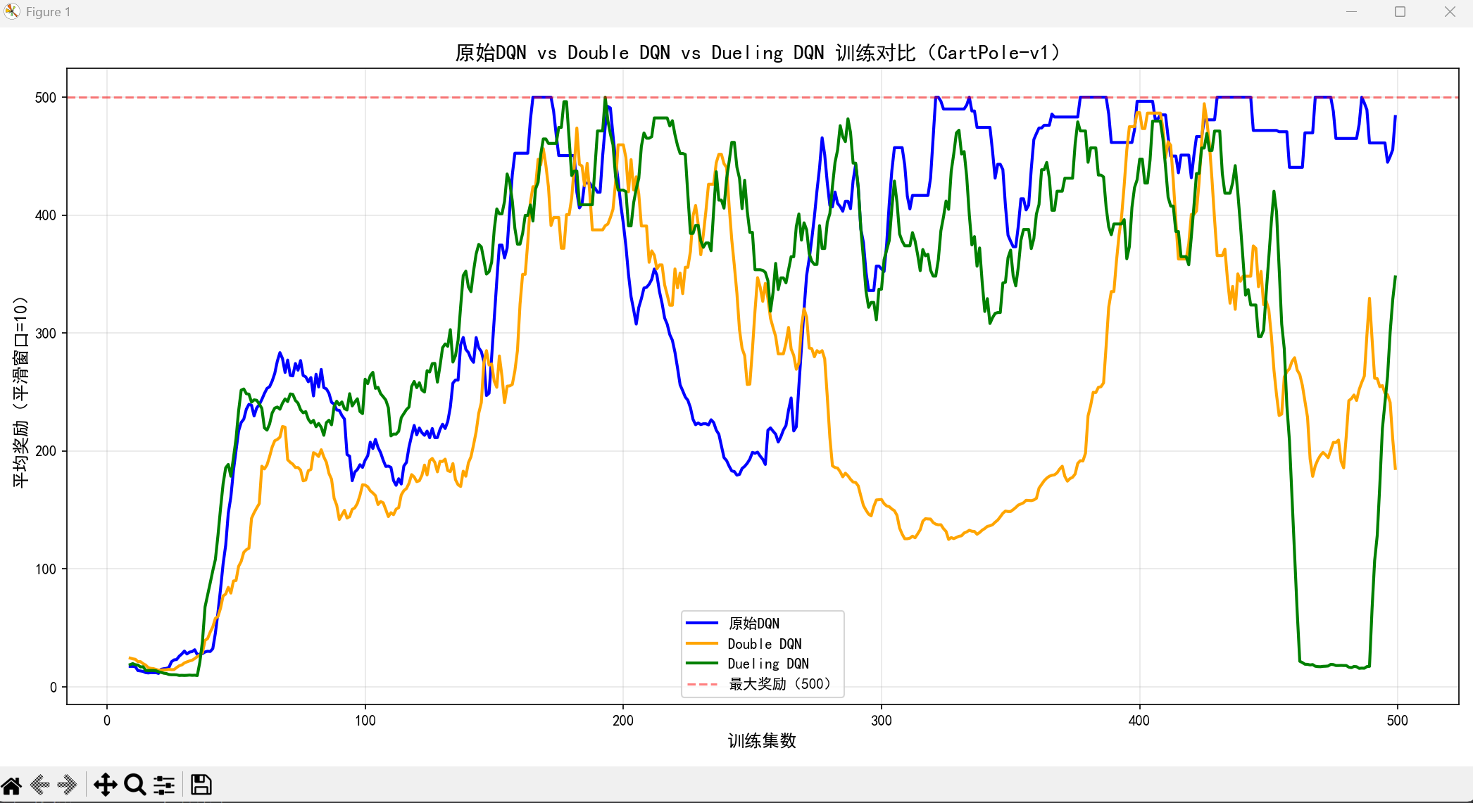Maximize the Figure 1 window

(1400, 12)
